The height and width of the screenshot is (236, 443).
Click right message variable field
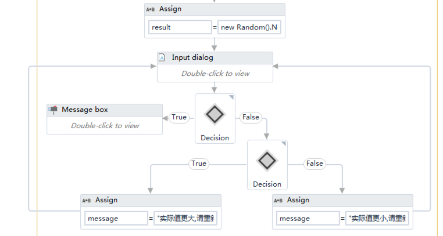click(308, 219)
